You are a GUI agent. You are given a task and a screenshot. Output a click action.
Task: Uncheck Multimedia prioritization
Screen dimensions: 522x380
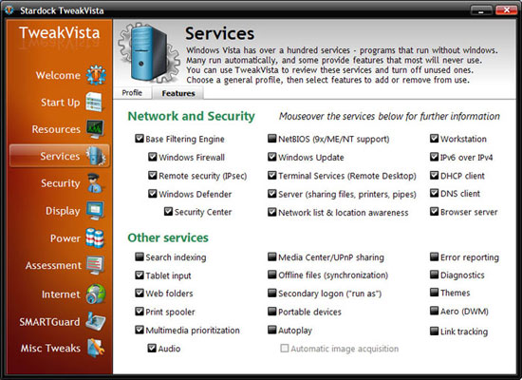tap(140, 330)
